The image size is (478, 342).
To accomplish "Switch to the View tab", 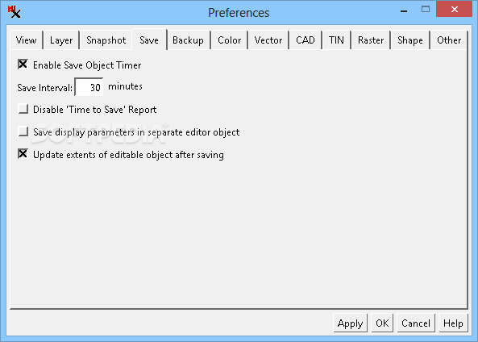I will pyautogui.click(x=27, y=40).
